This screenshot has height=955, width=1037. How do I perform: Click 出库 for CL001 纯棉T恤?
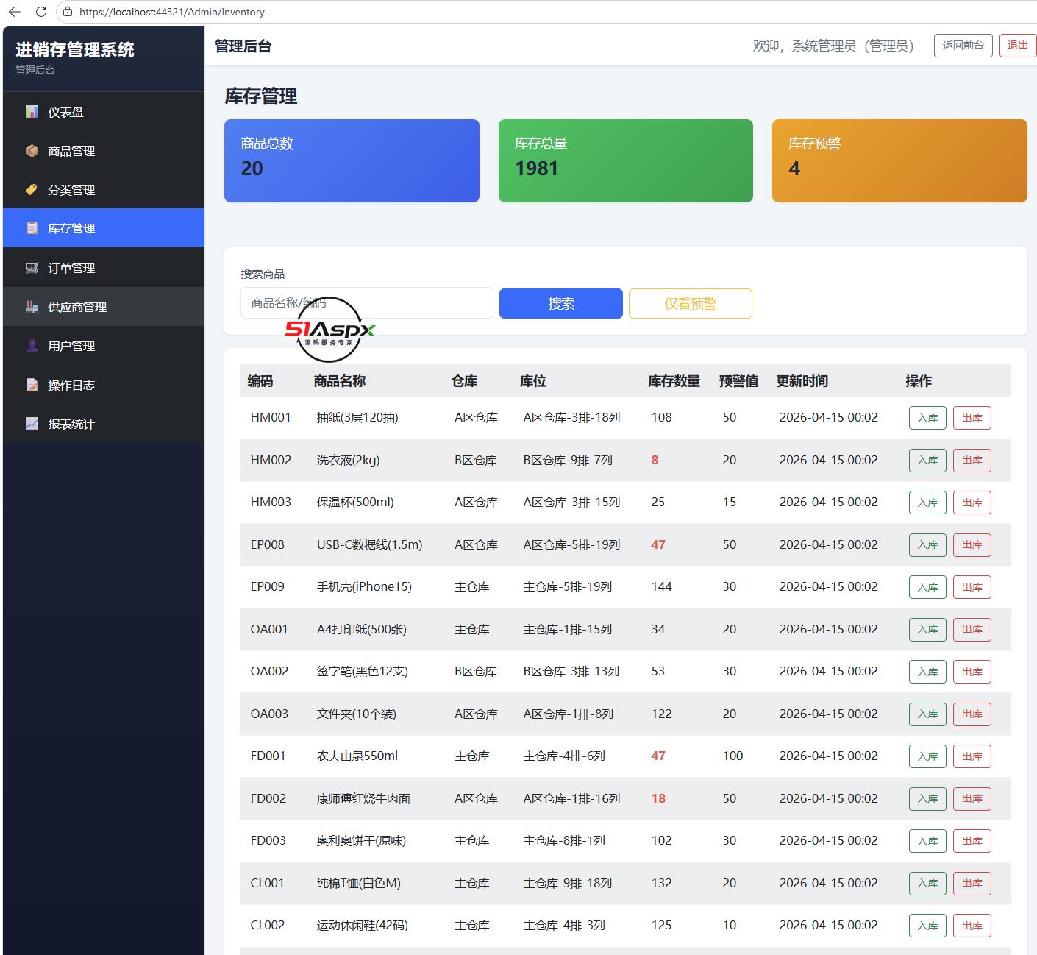(x=972, y=884)
